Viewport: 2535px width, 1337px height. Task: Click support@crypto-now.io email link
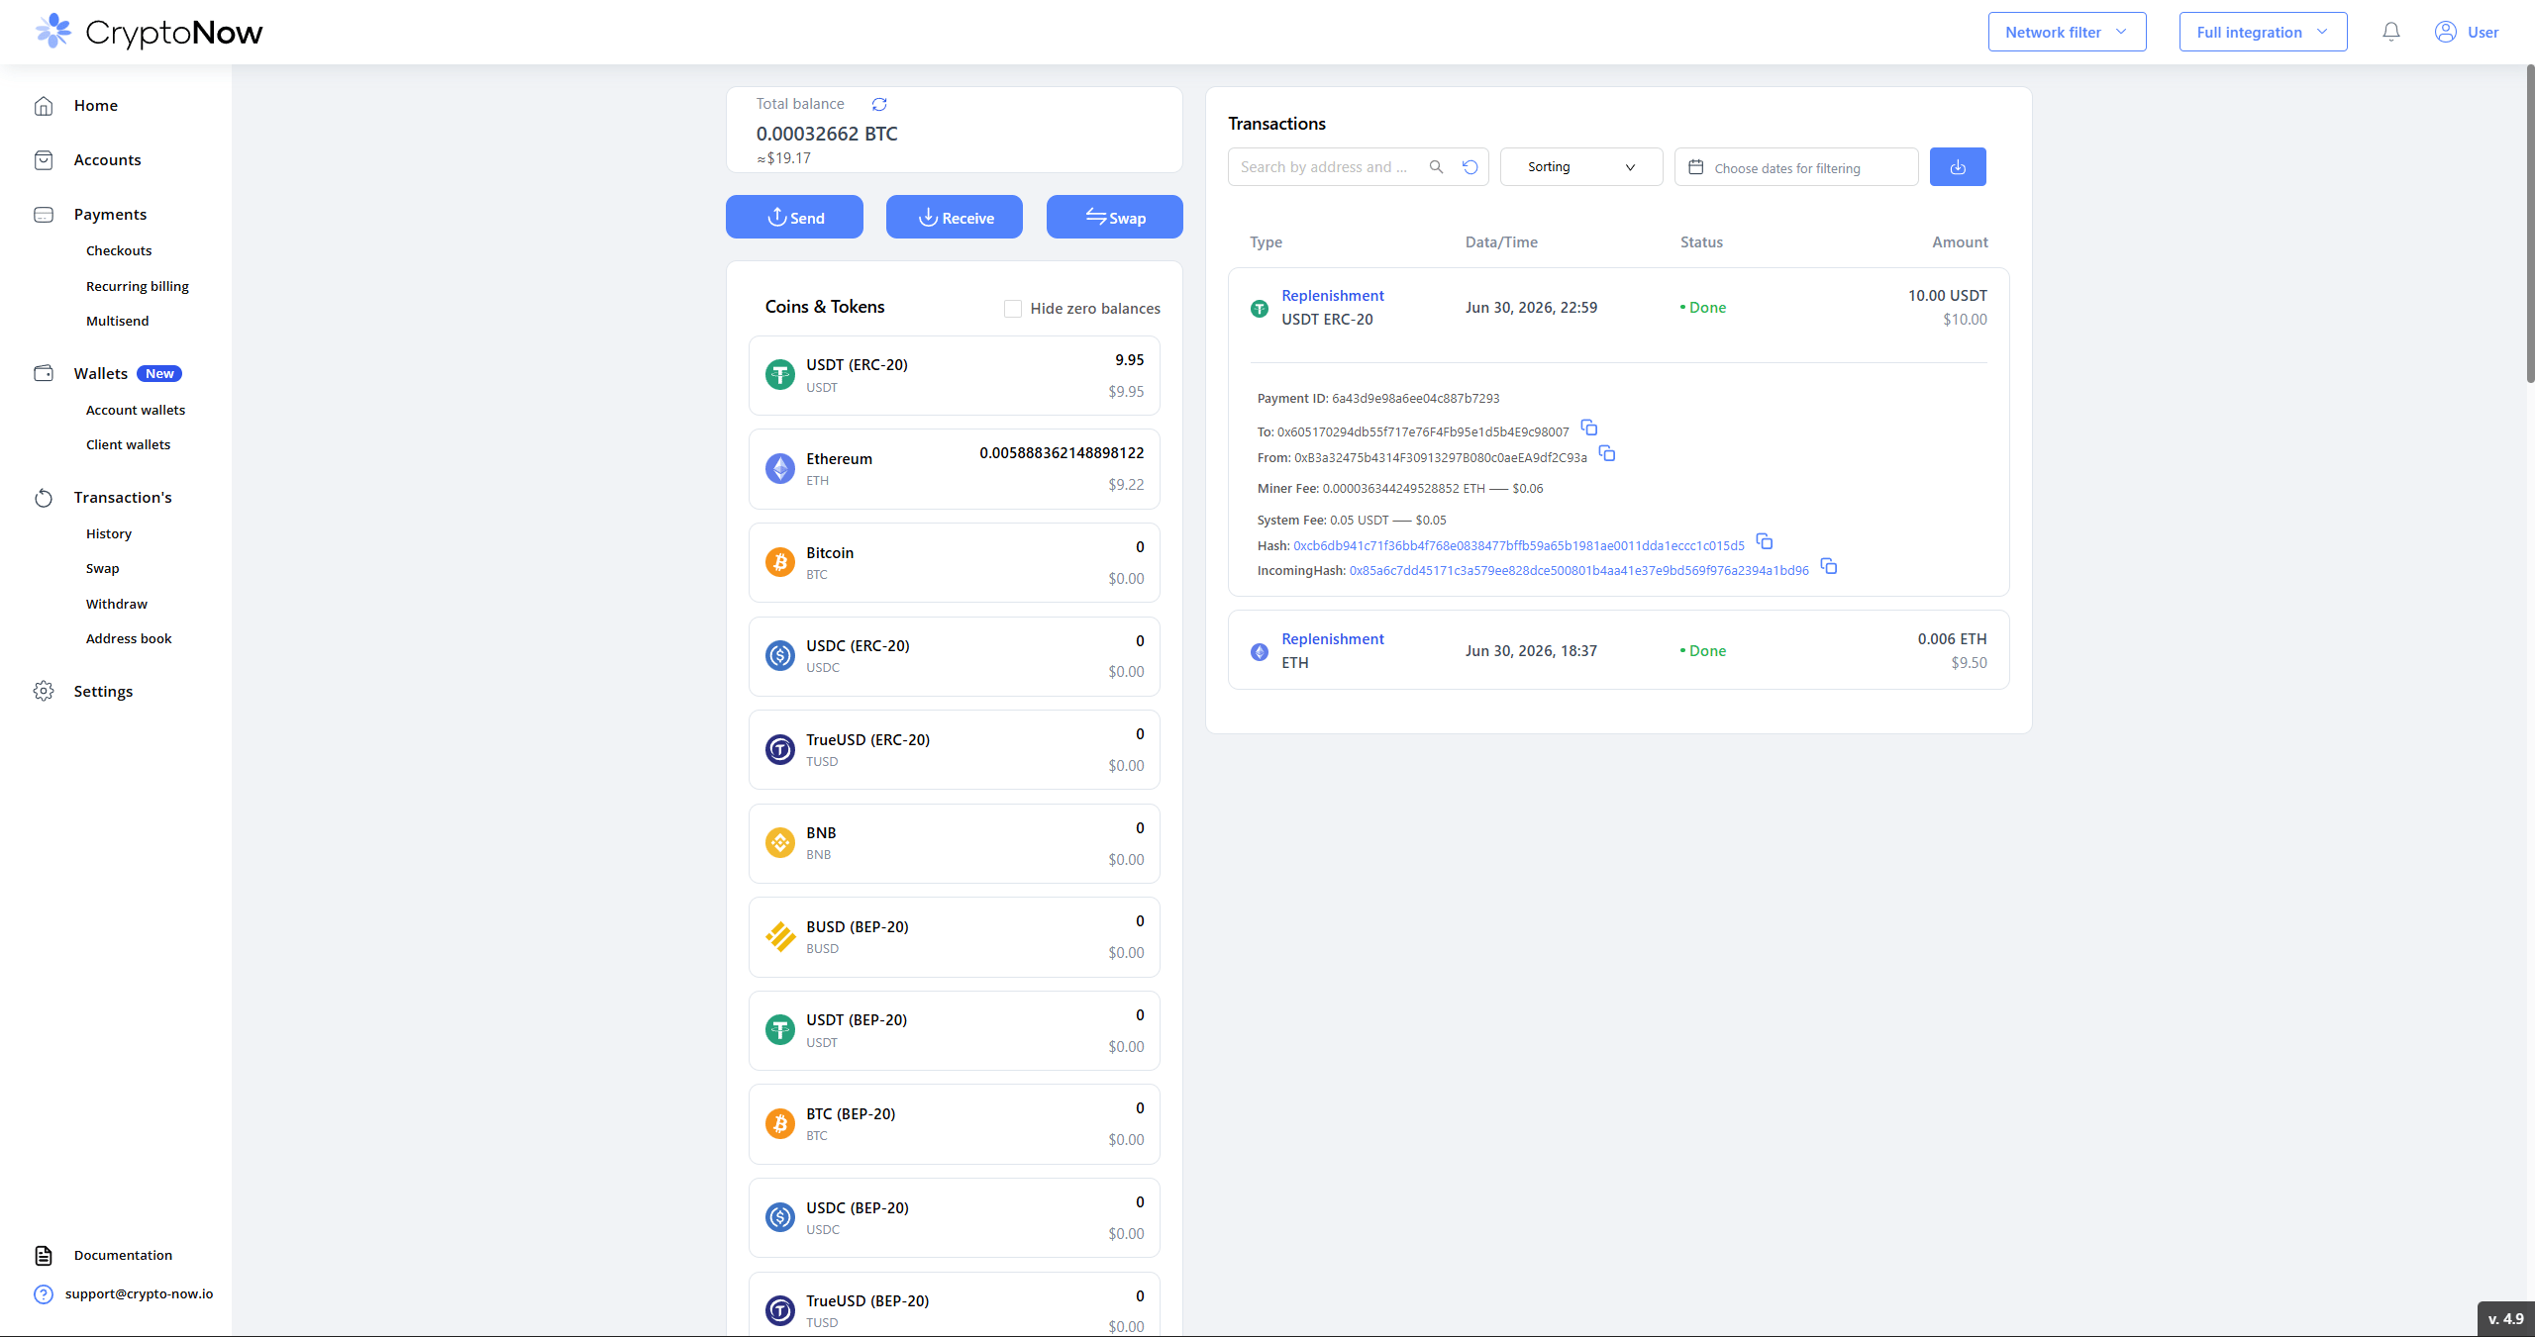coord(140,1294)
